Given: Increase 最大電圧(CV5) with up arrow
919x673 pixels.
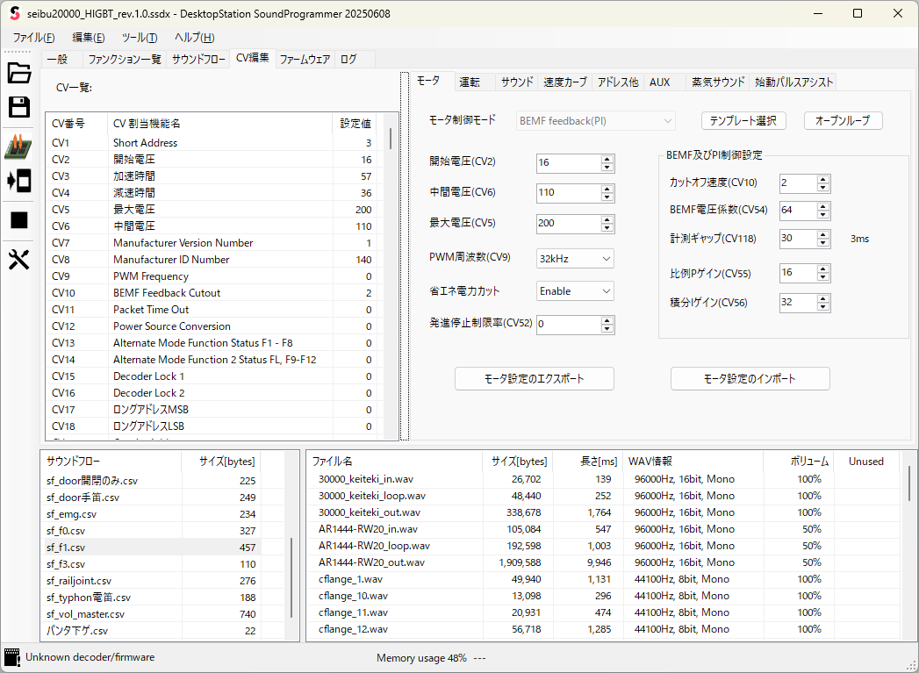Looking at the screenshot, I should [607, 219].
